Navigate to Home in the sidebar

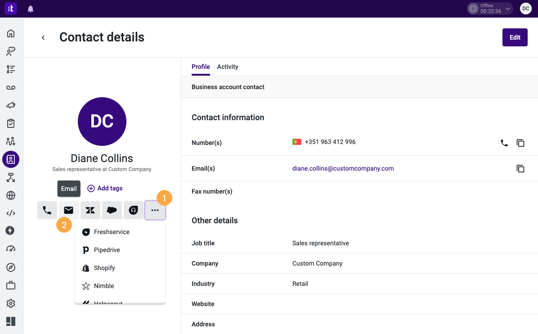(x=10, y=33)
